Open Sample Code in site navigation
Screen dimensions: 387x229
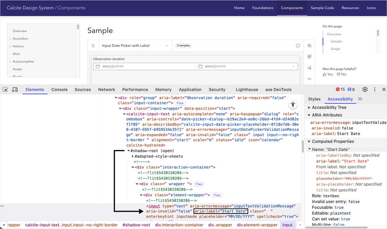tap(322, 8)
